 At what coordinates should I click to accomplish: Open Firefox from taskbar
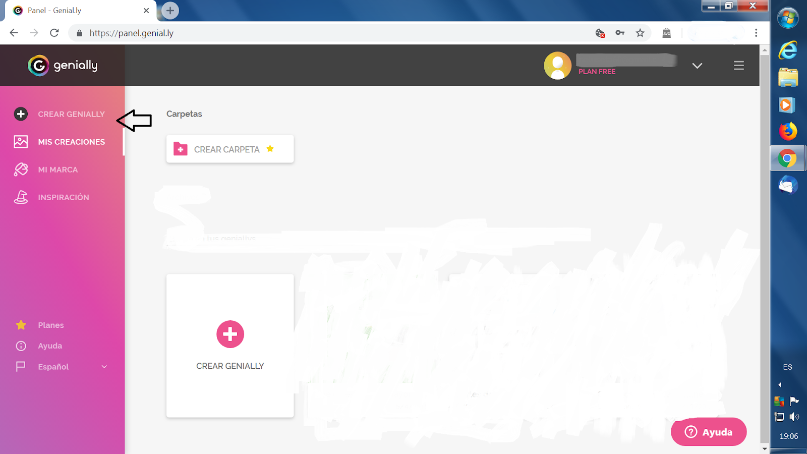click(x=788, y=131)
